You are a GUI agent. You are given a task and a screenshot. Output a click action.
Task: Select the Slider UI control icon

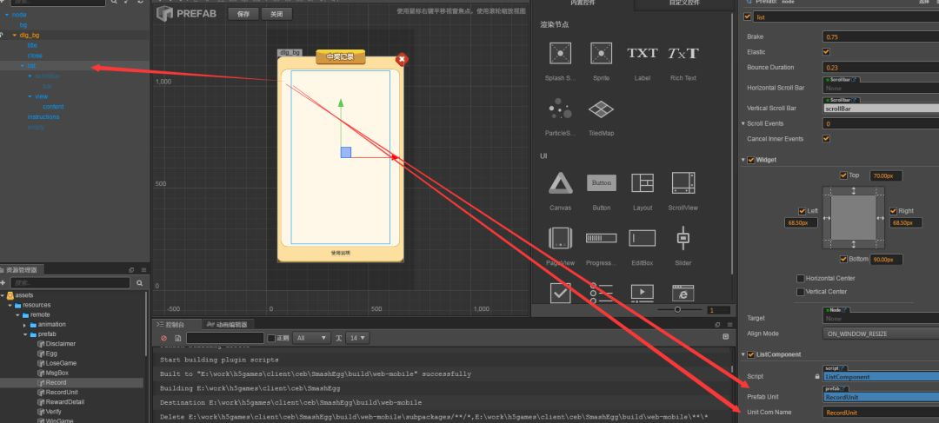tap(683, 238)
